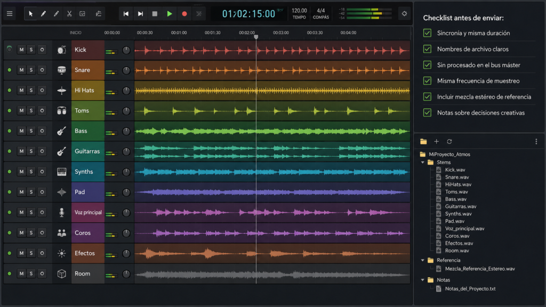Click the 00:01:00 mark on the timeline ruler
The width and height of the screenshot is (546, 307).
click(x=179, y=33)
